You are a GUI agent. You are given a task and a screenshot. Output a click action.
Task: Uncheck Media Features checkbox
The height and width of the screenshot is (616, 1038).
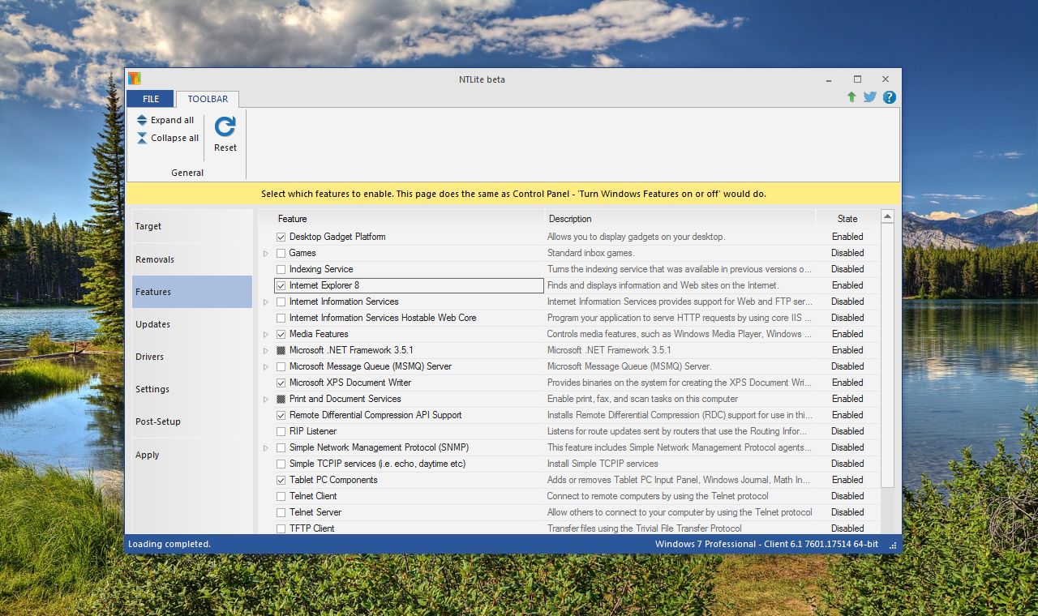(x=281, y=334)
